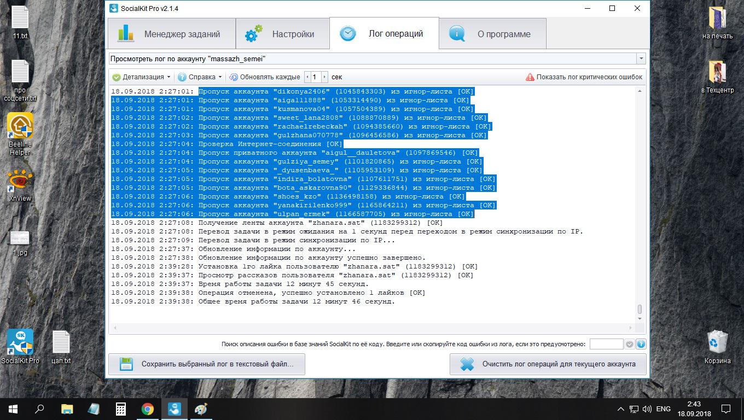This screenshot has height=420, width=744.
Task: Click the horizontal scrollbar left arrow
Action: (x=114, y=328)
